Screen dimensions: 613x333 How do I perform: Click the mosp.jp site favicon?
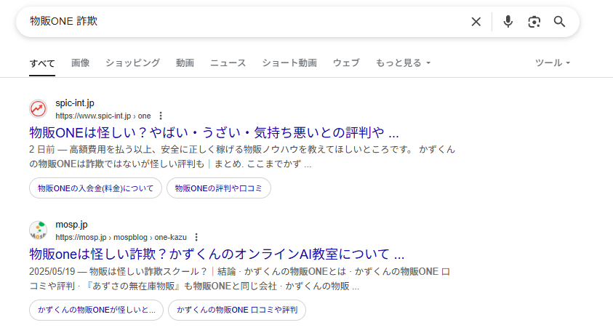pos(39,230)
